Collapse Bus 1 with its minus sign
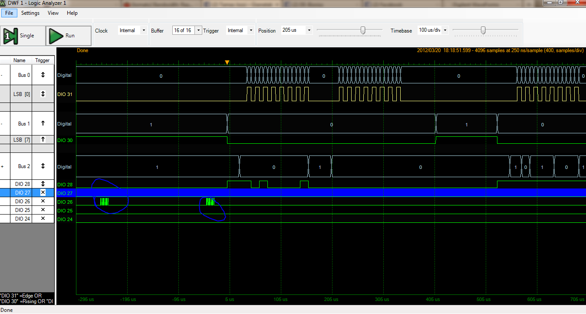The height and width of the screenshot is (314, 586). 2,124
